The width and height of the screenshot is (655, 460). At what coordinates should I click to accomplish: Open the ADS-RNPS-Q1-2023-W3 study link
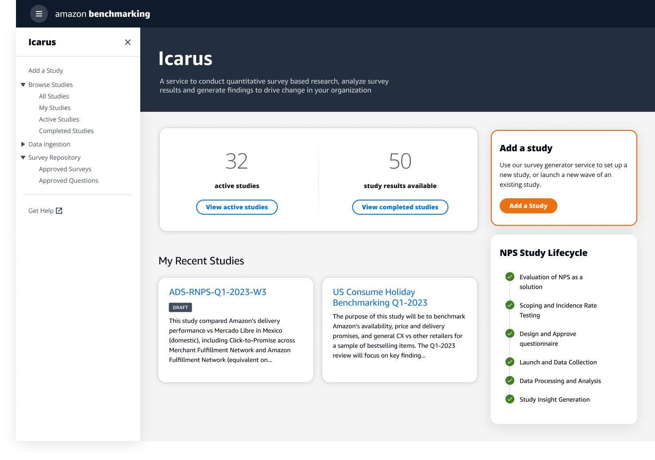click(218, 292)
